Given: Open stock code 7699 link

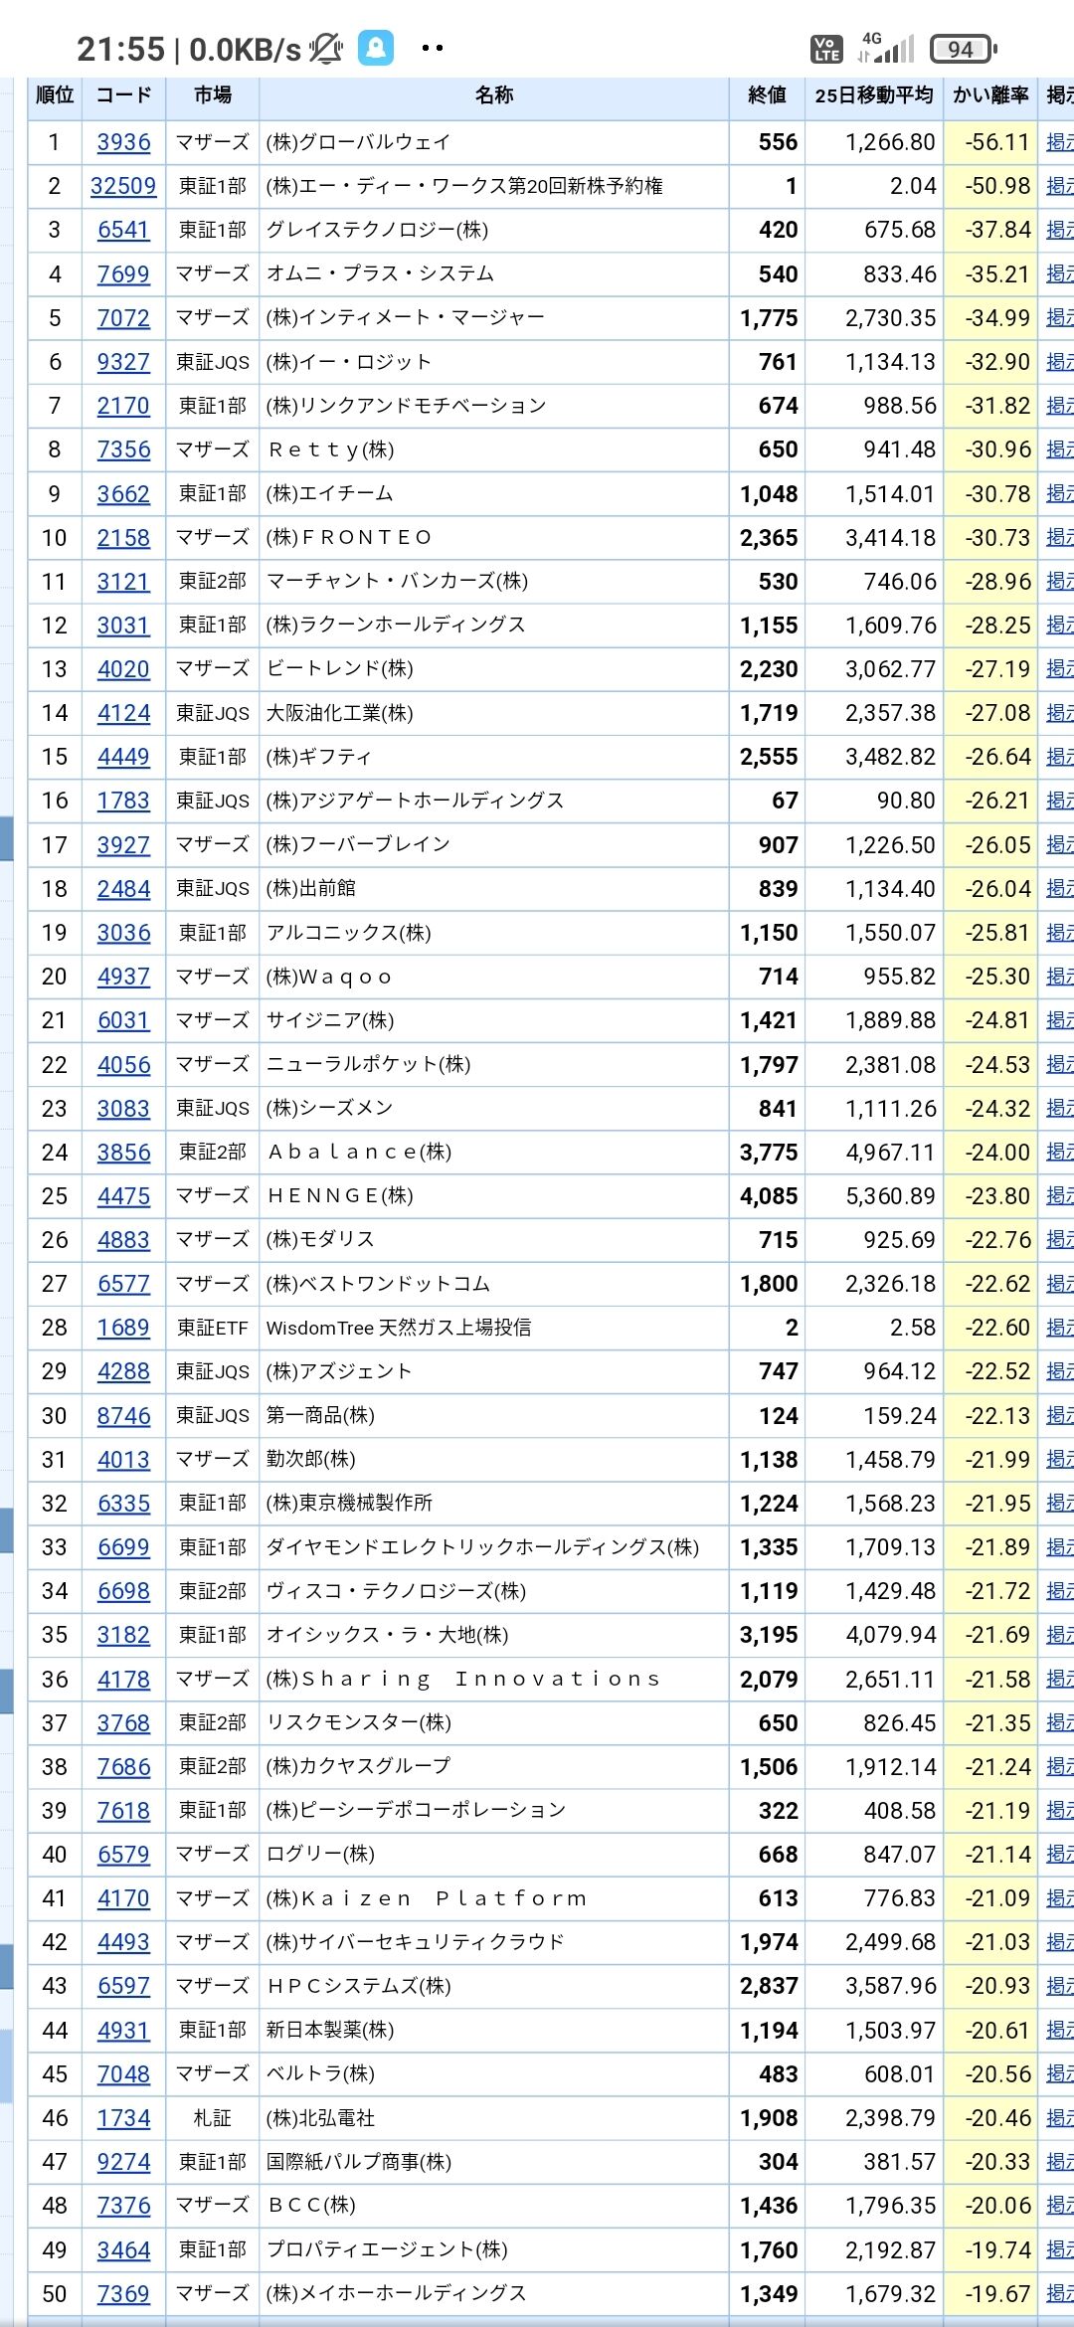Looking at the screenshot, I should click(123, 273).
